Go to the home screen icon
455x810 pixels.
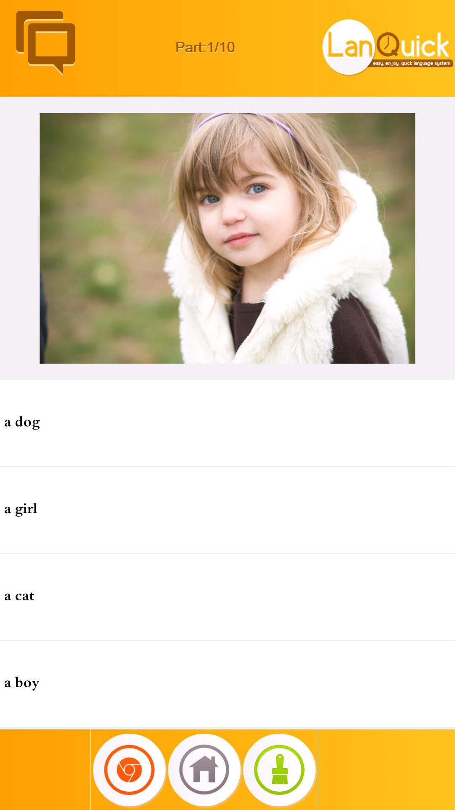coord(204,770)
